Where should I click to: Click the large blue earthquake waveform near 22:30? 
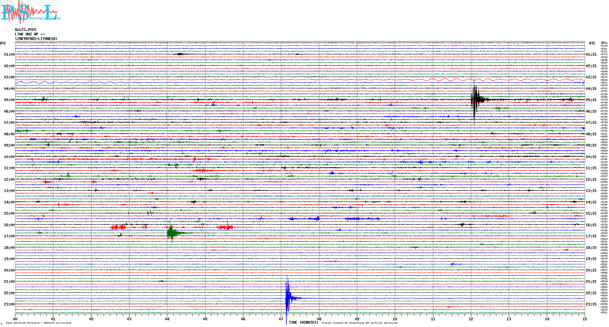click(288, 298)
